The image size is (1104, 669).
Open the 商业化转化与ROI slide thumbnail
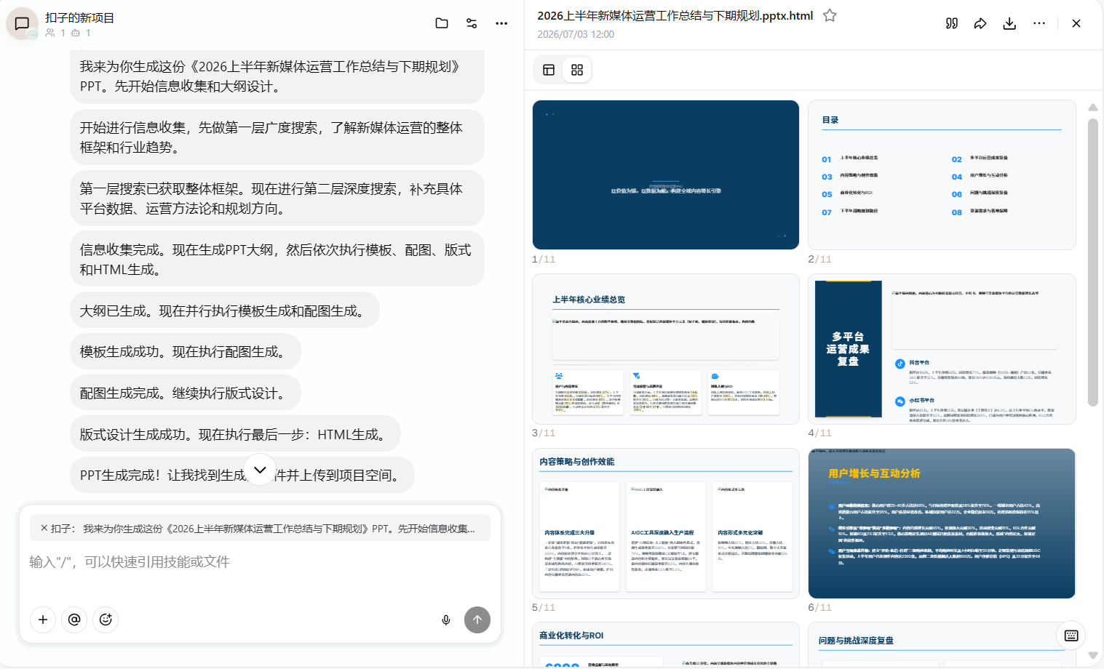coord(666,645)
